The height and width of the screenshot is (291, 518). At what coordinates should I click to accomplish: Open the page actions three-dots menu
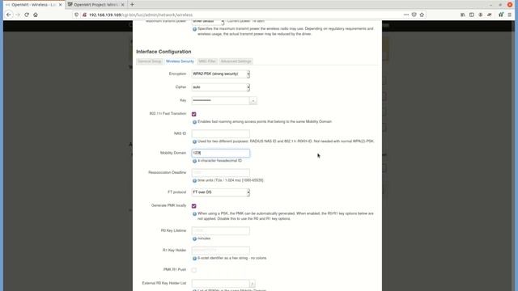406,15
